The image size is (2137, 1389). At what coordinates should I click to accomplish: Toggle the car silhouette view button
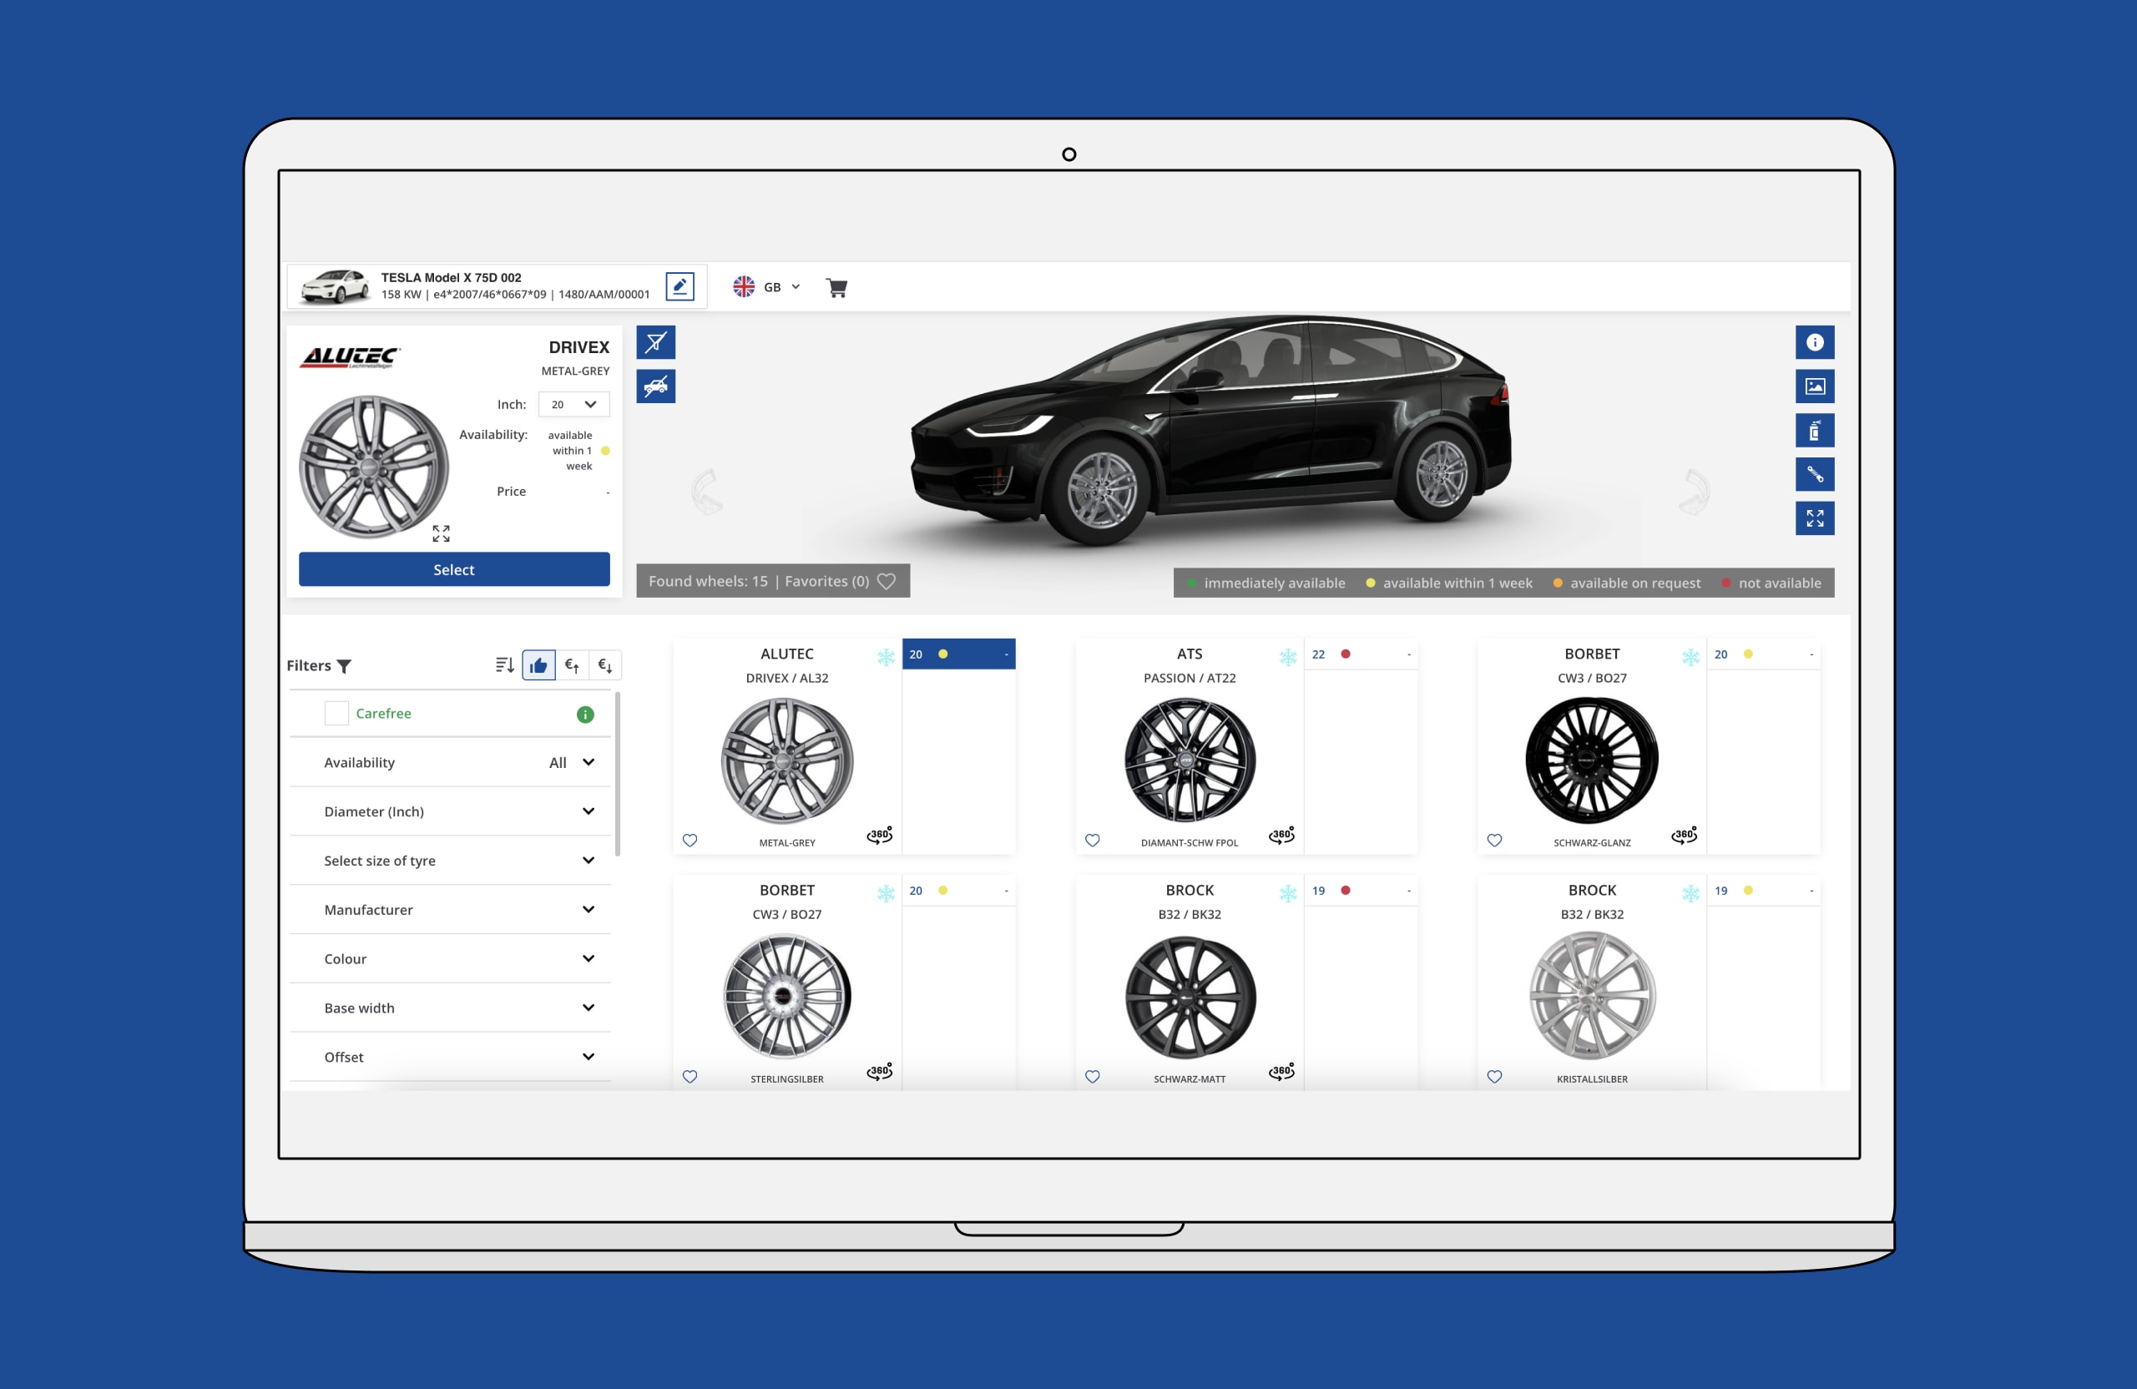pyautogui.click(x=655, y=386)
